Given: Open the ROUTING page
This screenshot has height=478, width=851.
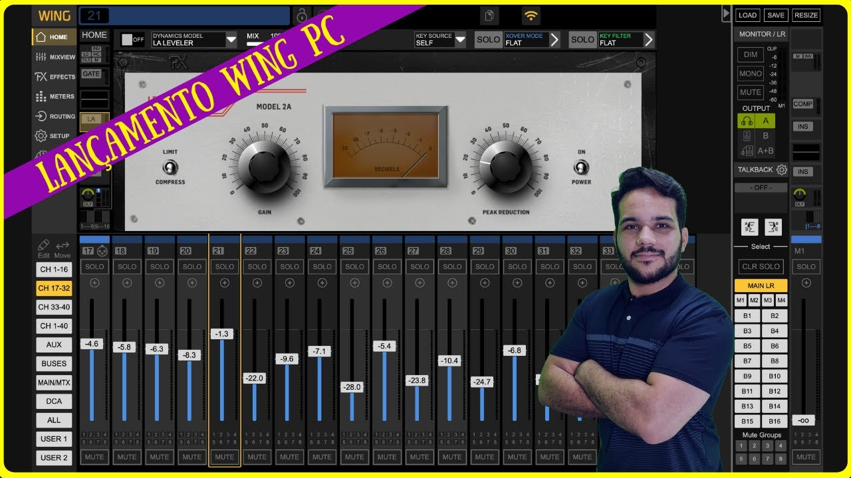Looking at the screenshot, I should pyautogui.click(x=54, y=116).
